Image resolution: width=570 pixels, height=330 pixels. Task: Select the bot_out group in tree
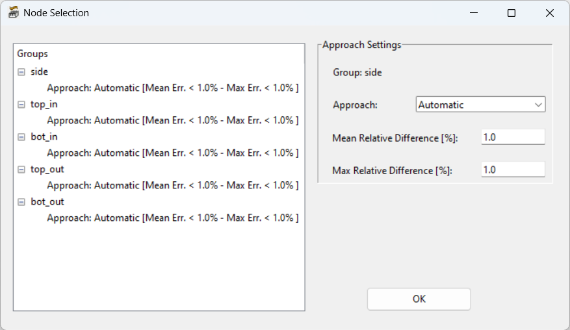pos(47,202)
